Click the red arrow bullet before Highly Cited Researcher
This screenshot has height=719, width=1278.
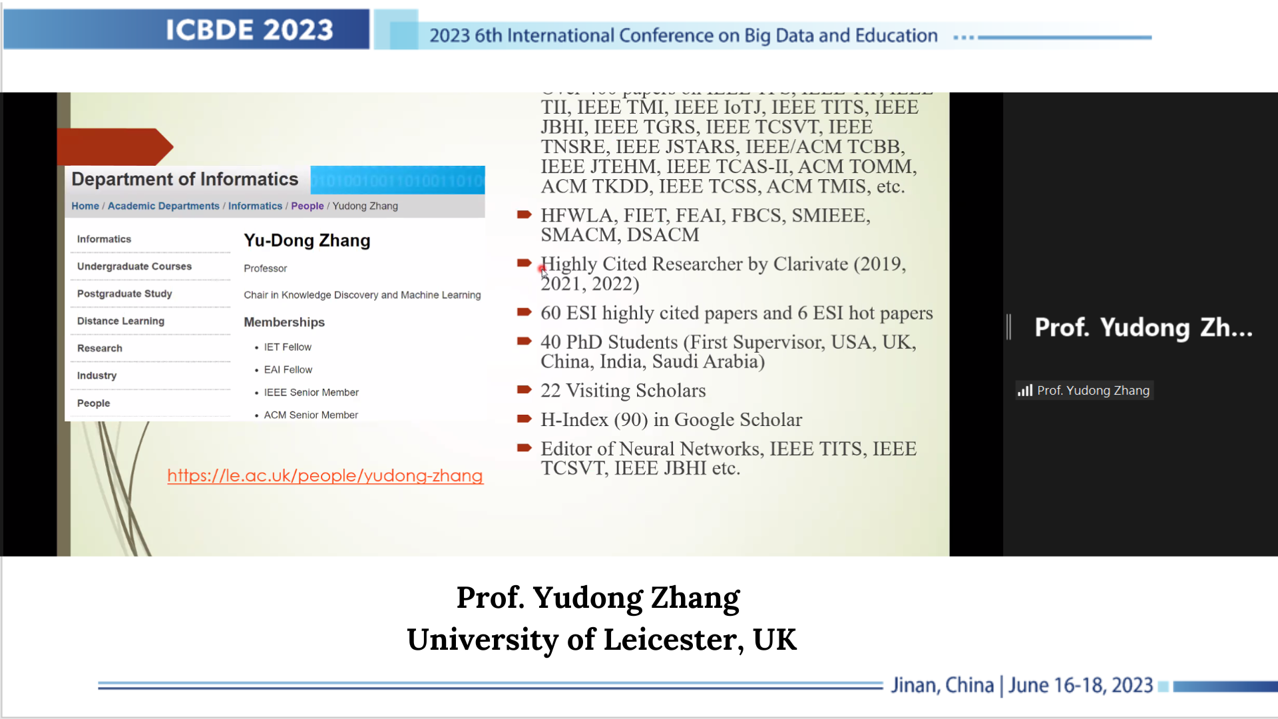(x=525, y=264)
